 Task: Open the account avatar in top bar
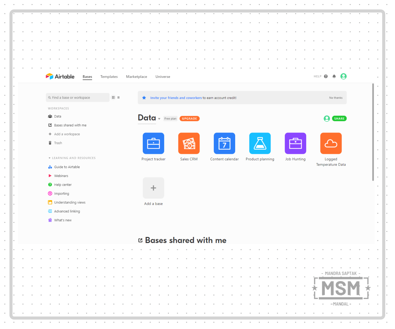(343, 76)
